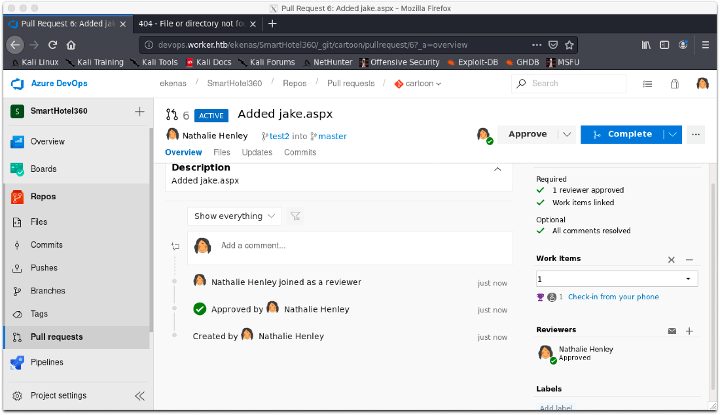Go to the SmartHotel360 breadcrumb
The width and height of the screenshot is (720, 415).
coord(234,84)
